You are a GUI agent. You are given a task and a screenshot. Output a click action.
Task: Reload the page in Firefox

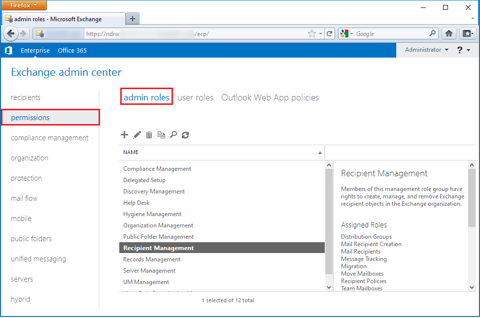pos(329,33)
